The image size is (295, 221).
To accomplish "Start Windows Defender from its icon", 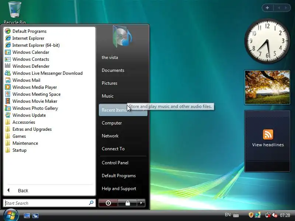I will [8, 66].
